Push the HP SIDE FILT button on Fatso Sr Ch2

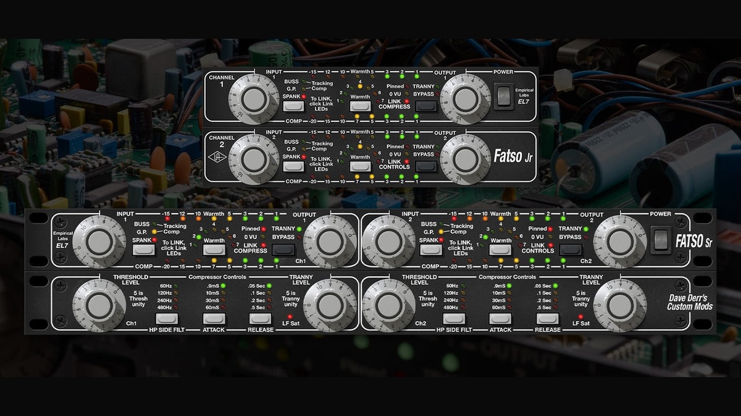[x=454, y=319]
